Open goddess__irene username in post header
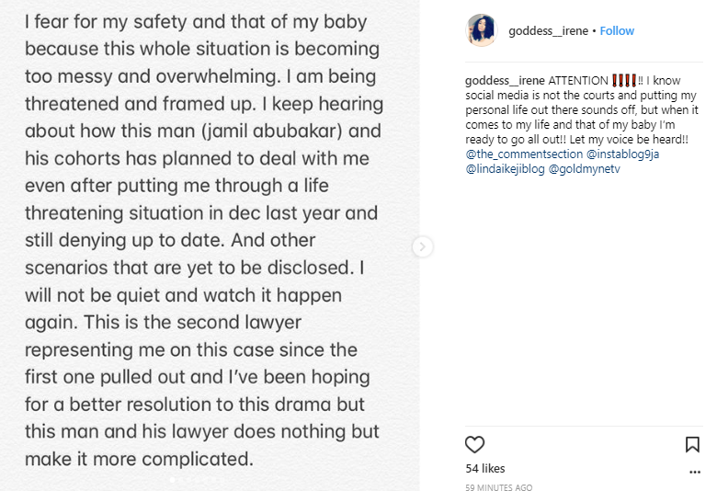 coord(550,30)
